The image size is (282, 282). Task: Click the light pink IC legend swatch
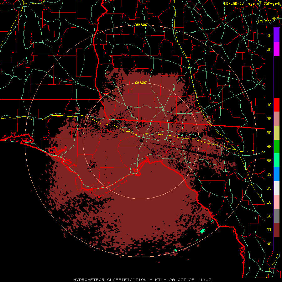(x=277, y=202)
